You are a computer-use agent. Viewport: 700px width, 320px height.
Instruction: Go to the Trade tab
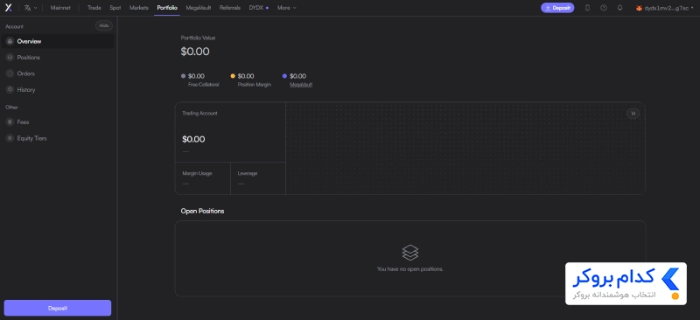(x=94, y=8)
